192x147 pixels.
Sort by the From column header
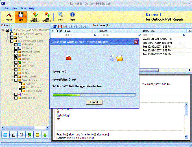(81, 31)
